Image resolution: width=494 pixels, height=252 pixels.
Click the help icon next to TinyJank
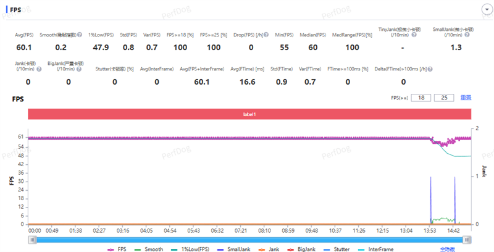click(x=413, y=35)
